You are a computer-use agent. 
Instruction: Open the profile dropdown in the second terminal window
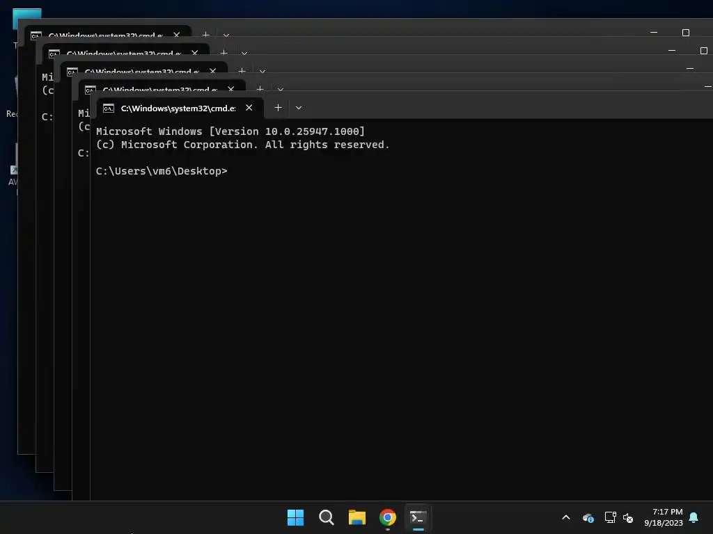click(281, 88)
